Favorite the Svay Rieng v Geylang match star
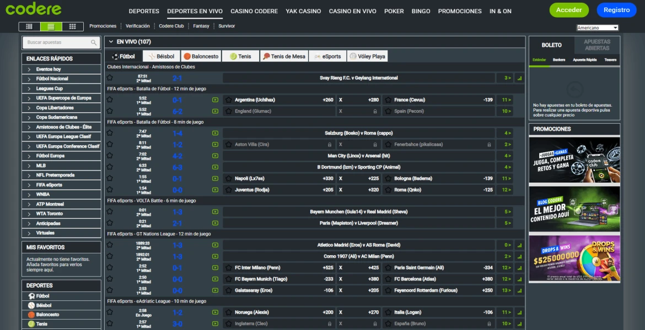The width and height of the screenshot is (645, 330). click(x=109, y=77)
